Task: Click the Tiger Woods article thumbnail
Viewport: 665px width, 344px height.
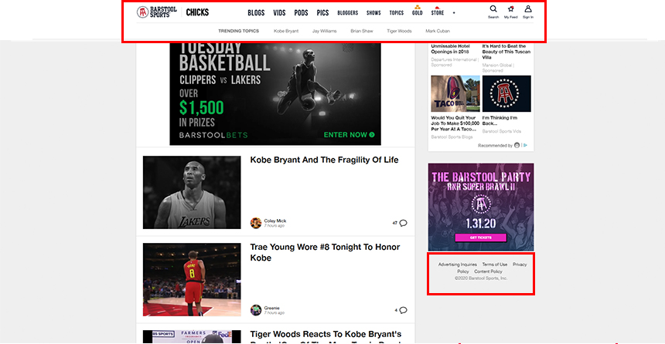Action: tap(192, 337)
